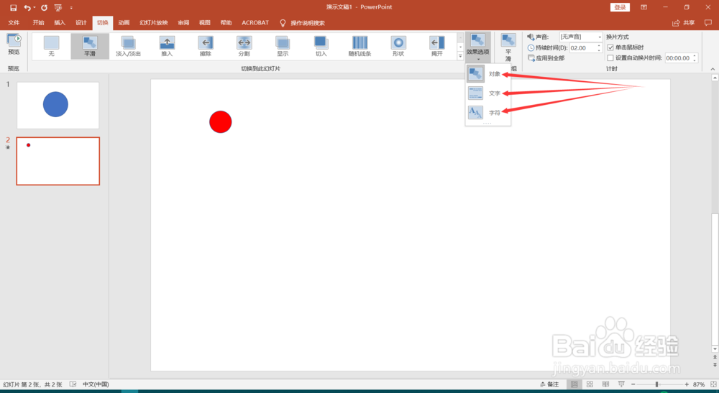Redo the last action

[44, 7]
